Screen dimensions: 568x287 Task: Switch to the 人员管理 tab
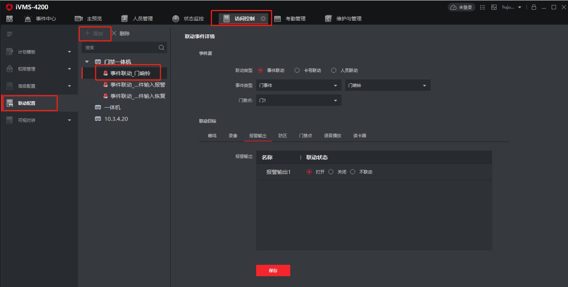pos(137,19)
